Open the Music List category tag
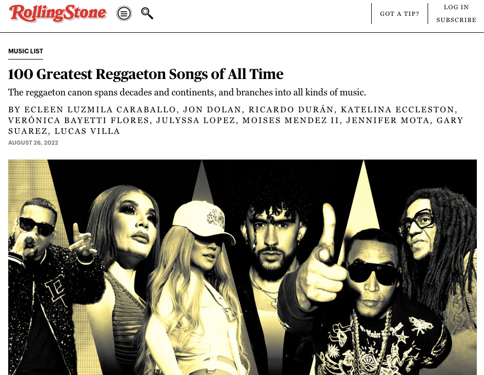Image resolution: width=484 pixels, height=375 pixels. pyautogui.click(x=26, y=51)
